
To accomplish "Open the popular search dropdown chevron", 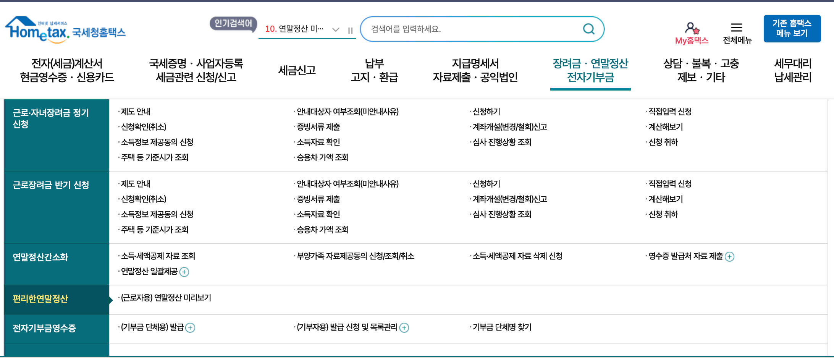I will click(x=335, y=30).
